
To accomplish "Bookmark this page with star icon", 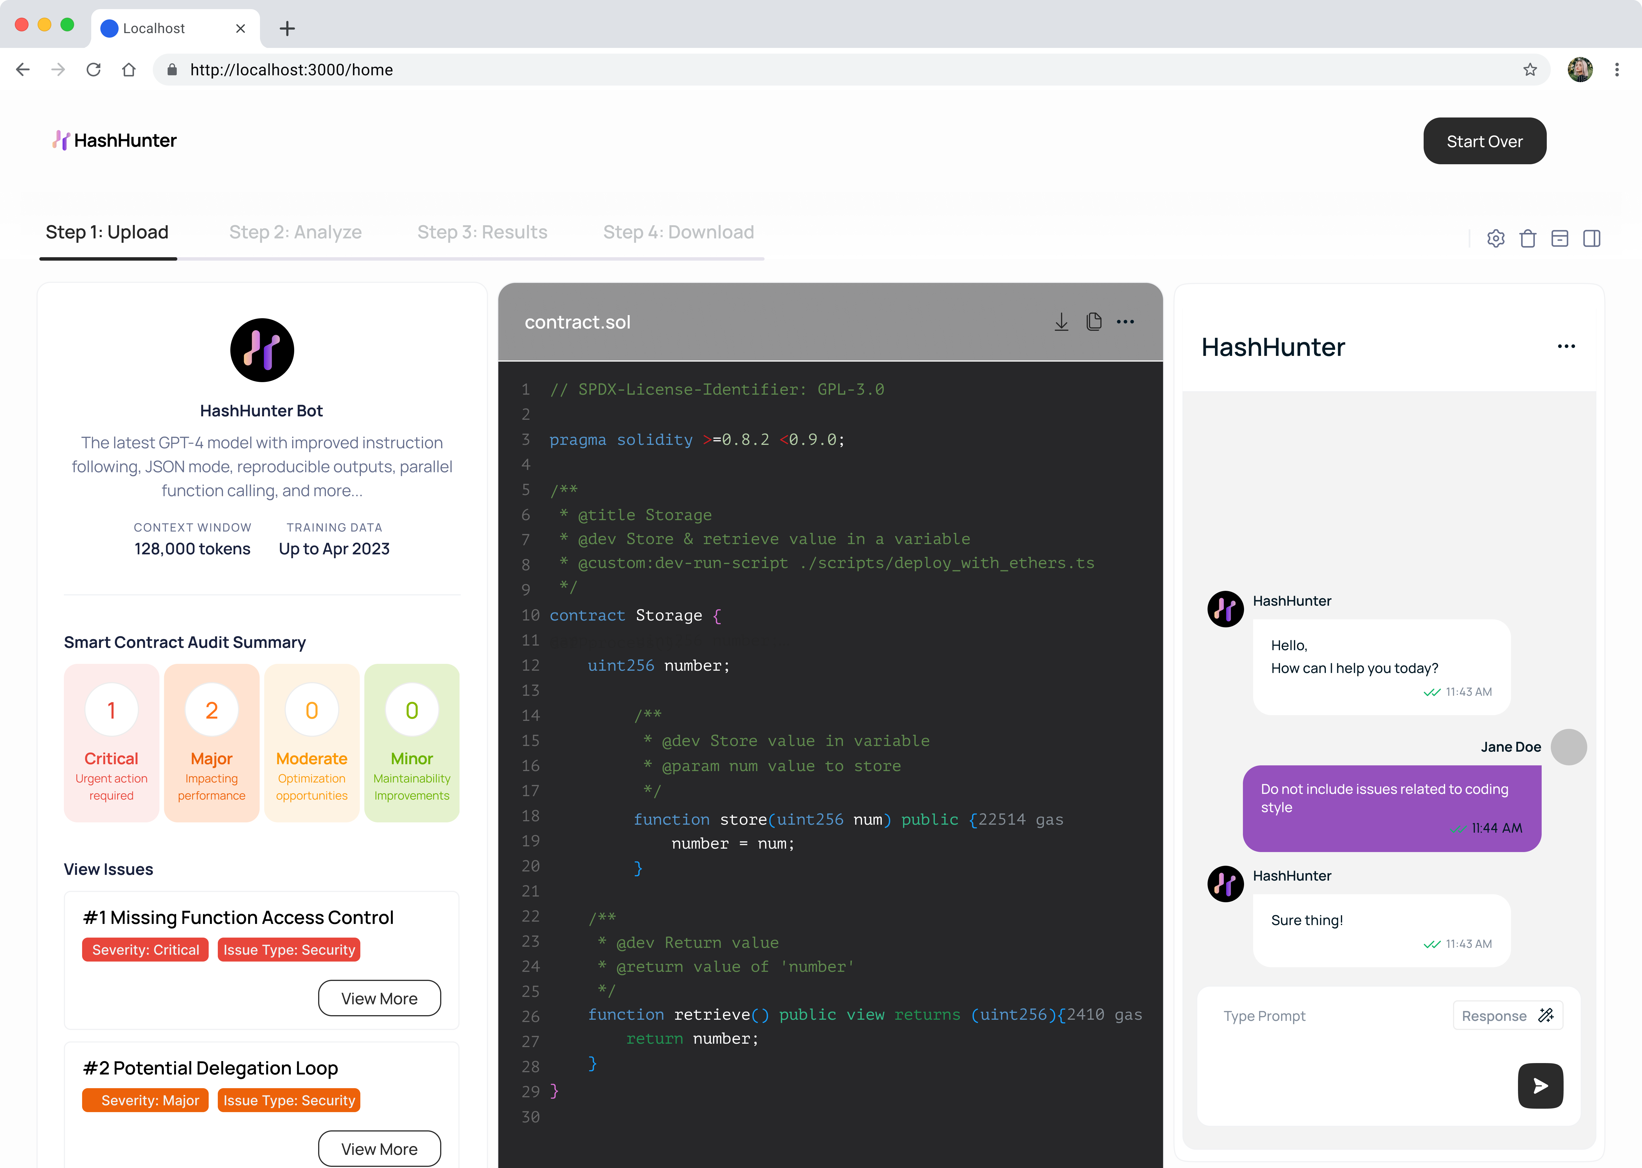I will click(x=1530, y=70).
